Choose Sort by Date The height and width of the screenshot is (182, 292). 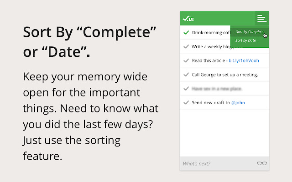(x=245, y=40)
